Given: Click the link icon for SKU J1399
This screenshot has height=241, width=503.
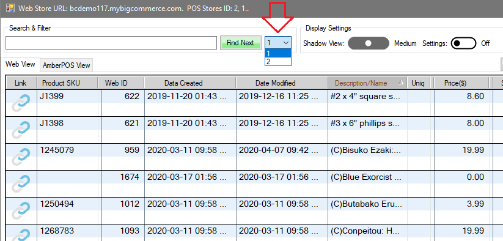Looking at the screenshot, I should point(21,103).
